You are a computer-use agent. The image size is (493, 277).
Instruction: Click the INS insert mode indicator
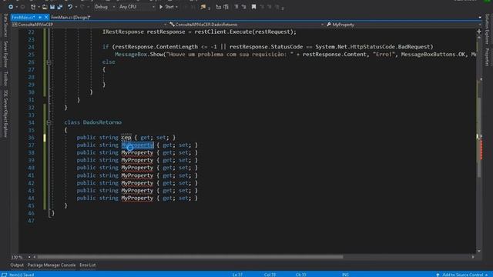(x=345, y=275)
